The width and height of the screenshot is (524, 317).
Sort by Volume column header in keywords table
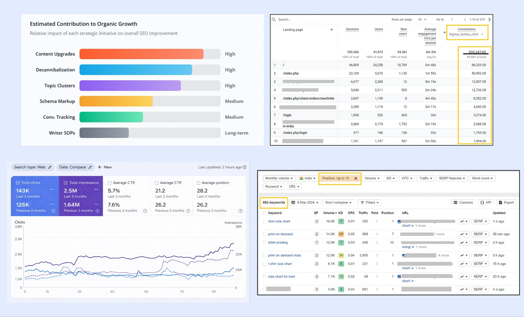point(330,213)
